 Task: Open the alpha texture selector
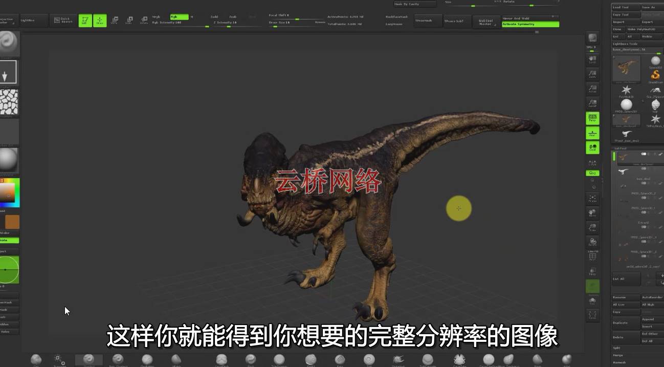8,102
